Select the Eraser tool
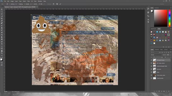The height and width of the screenshot is (96, 172). click(2, 32)
